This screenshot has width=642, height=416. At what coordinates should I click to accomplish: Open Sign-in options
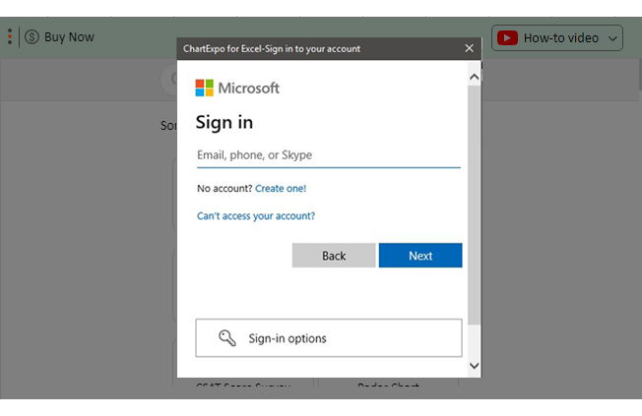coord(328,338)
